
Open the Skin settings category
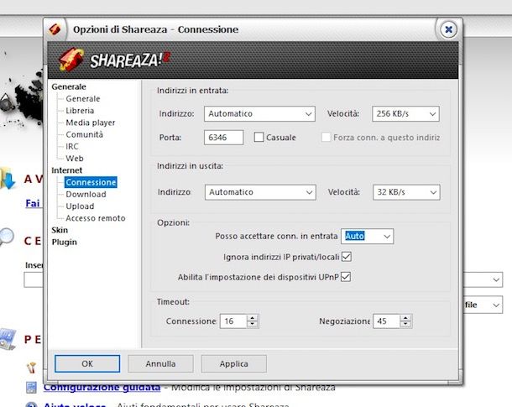(60, 230)
